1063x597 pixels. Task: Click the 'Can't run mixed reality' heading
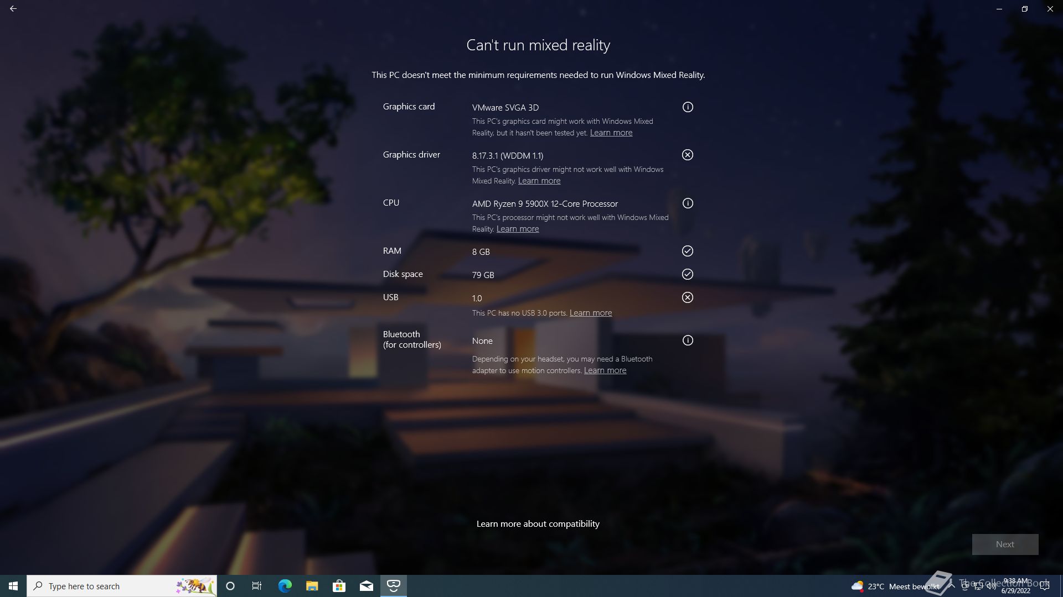click(538, 45)
